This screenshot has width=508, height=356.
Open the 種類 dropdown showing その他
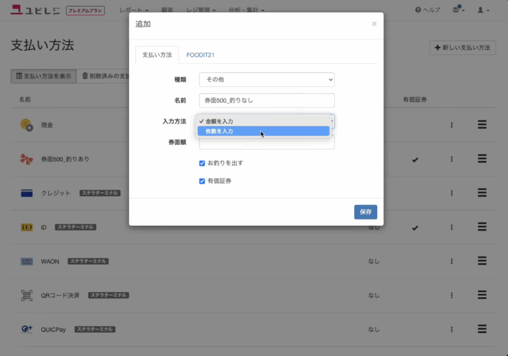click(x=267, y=79)
